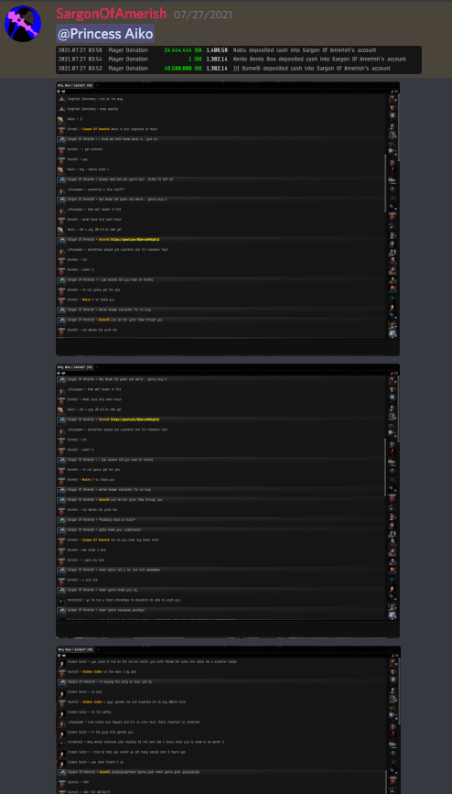This screenshot has height=794, width=452.
Task: Enlarge the first chat screenshot attachment
Action: point(228,219)
